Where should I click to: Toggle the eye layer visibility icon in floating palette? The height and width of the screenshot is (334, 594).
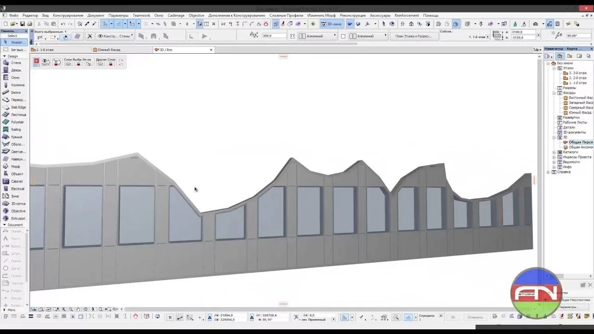pyautogui.click(x=45, y=62)
